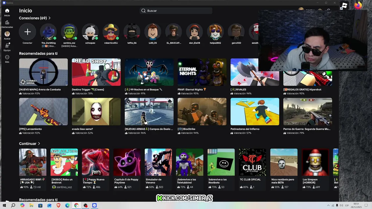The width and height of the screenshot is (372, 209).
Task: Open File Explorer from the taskbar
Action: pyautogui.click(x=31, y=206)
